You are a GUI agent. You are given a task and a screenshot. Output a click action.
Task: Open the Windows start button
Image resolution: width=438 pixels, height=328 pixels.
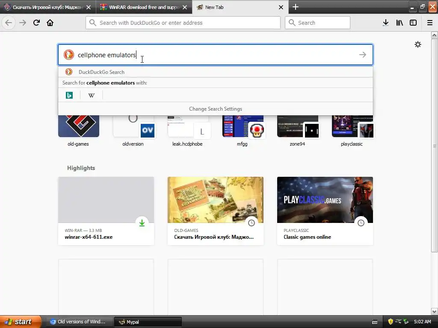[x=20, y=322]
